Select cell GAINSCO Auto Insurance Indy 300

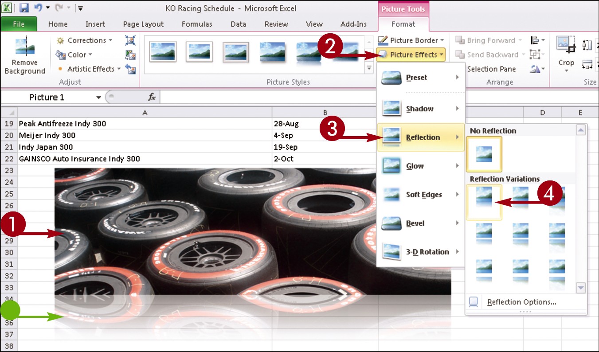point(145,158)
